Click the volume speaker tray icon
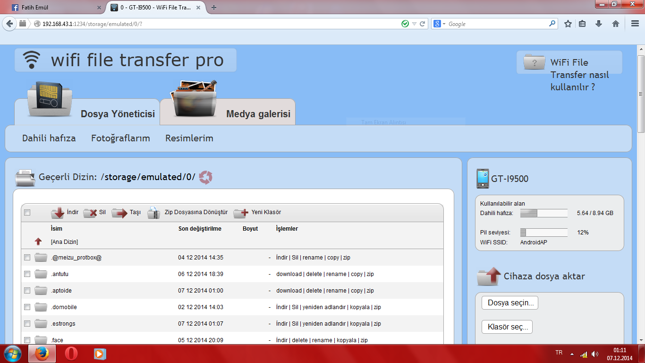Viewport: 645px width, 363px height. 595,354
